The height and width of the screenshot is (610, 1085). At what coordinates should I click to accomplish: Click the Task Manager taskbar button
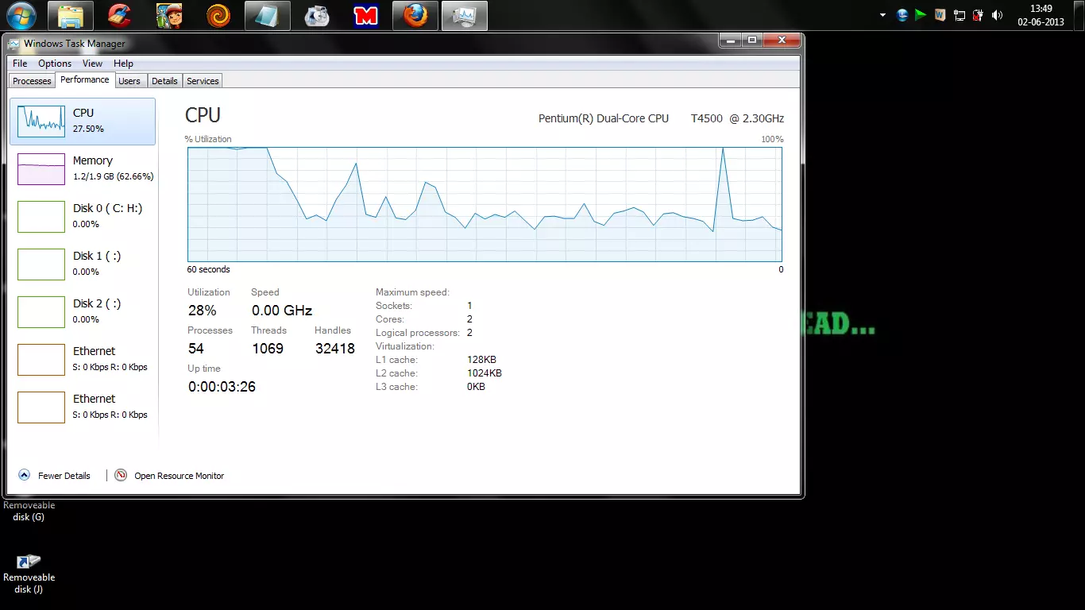(x=465, y=15)
